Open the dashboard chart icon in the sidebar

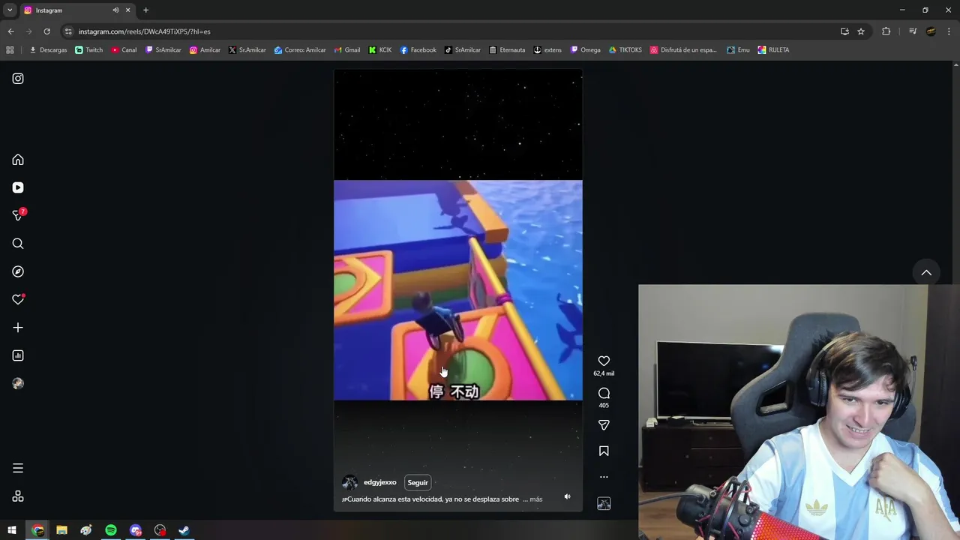pos(18,355)
